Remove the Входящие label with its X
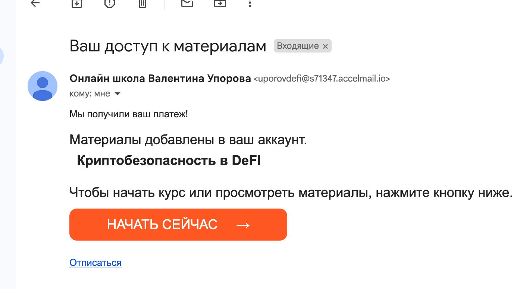Viewport: 520px width, 289px height. (x=325, y=46)
